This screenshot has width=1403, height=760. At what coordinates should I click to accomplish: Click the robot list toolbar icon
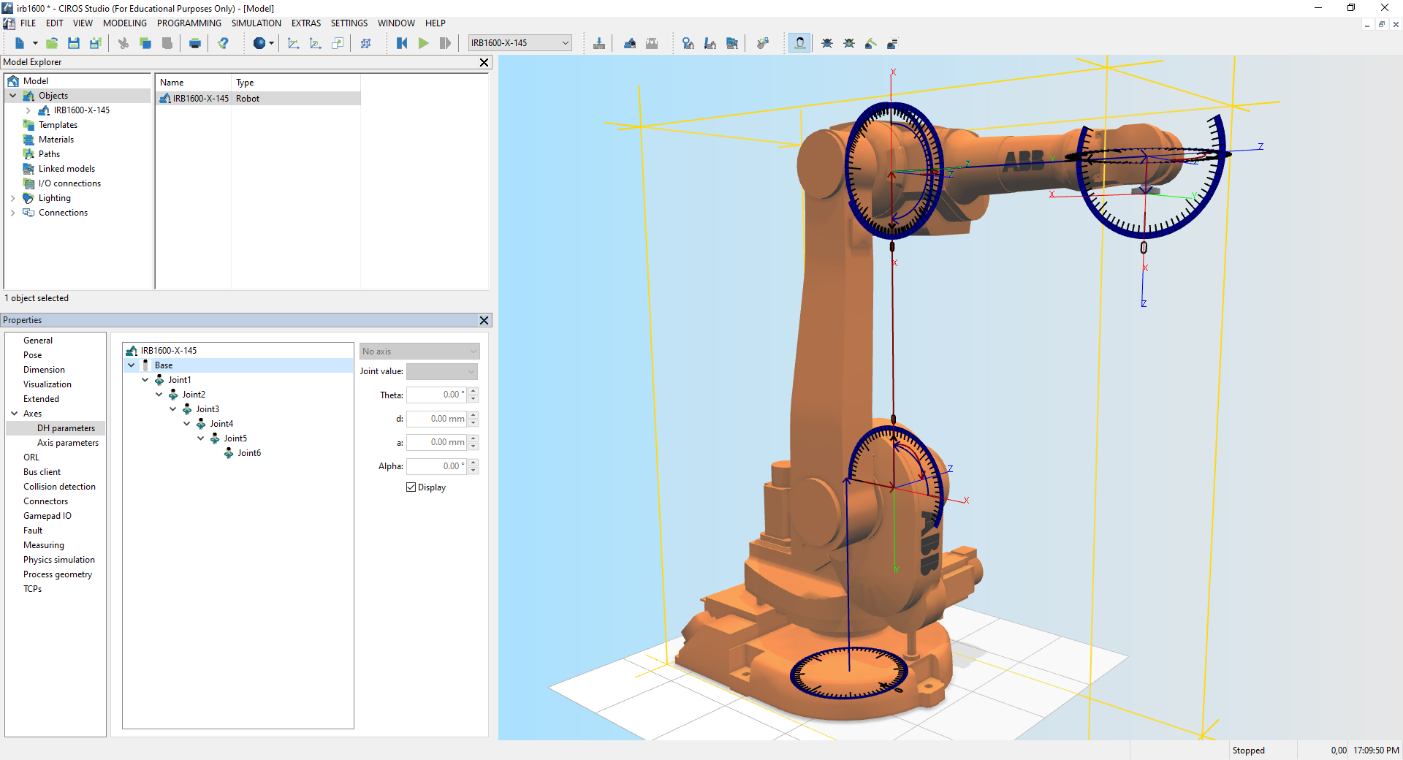click(892, 43)
